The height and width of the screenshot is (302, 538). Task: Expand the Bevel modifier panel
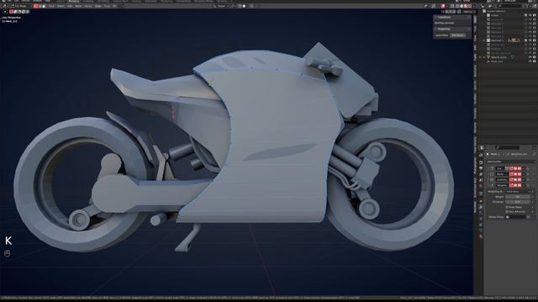click(488, 174)
